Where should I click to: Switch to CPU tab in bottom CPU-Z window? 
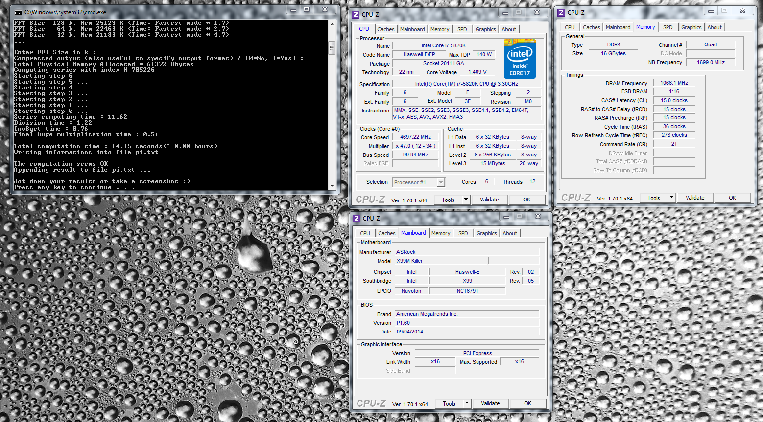pyautogui.click(x=365, y=233)
